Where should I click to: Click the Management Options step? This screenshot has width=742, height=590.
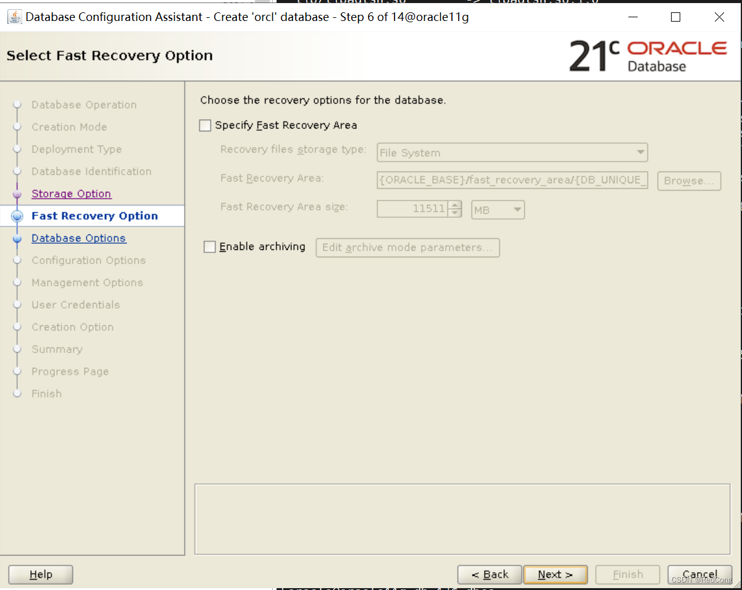tap(87, 283)
